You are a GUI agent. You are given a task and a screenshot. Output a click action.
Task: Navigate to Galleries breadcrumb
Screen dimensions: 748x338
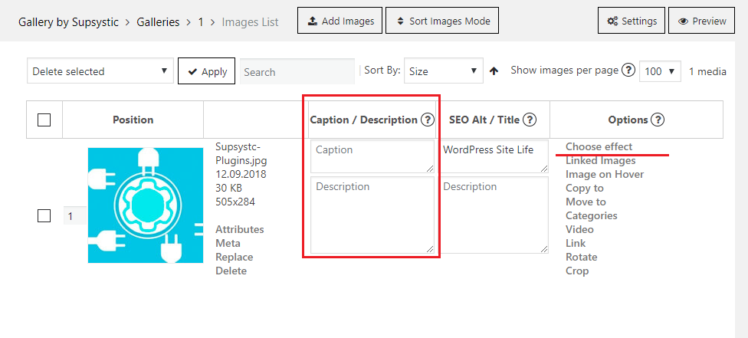tap(158, 22)
